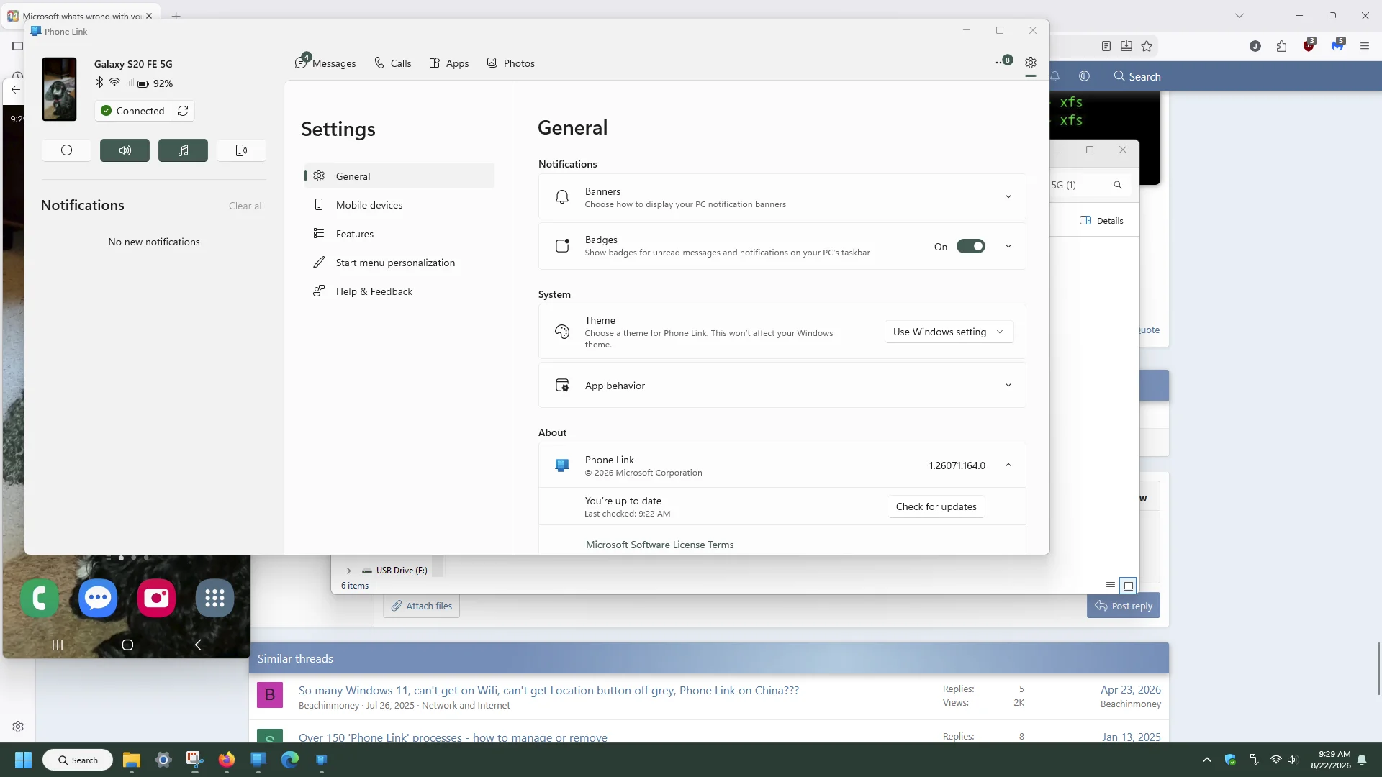Refresh the Galaxy S20 connection status

[x=183, y=111]
